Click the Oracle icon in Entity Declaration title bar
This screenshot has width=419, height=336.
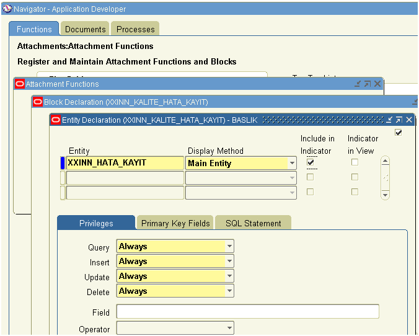tap(55, 120)
